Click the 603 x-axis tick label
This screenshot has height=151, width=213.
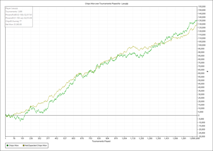point(73,138)
